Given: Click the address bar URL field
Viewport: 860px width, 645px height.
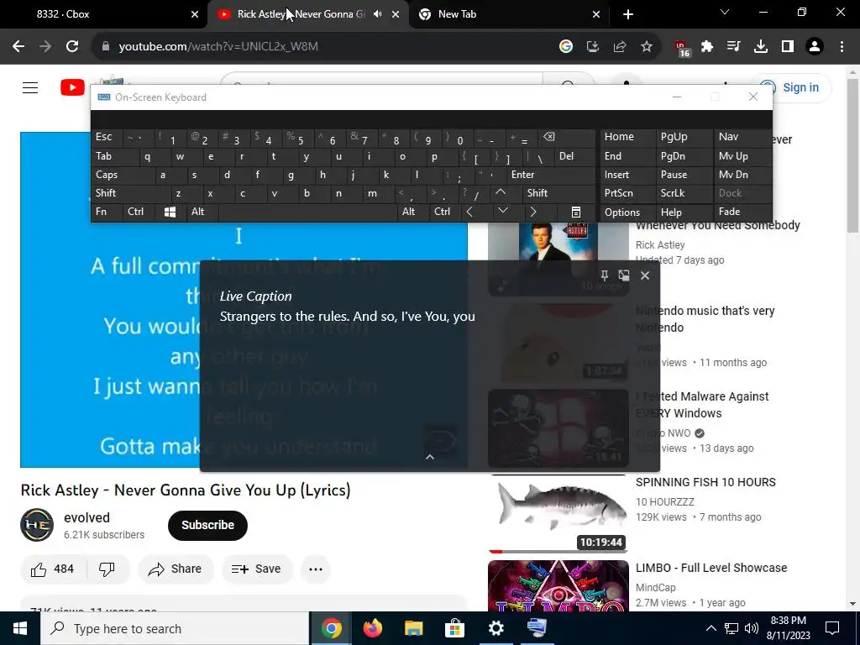Looking at the screenshot, I should 329,46.
